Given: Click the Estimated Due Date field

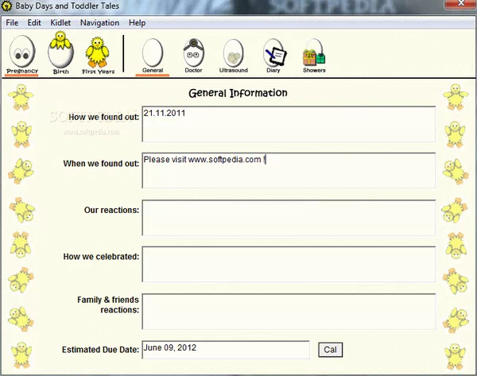Looking at the screenshot, I should coord(225,350).
